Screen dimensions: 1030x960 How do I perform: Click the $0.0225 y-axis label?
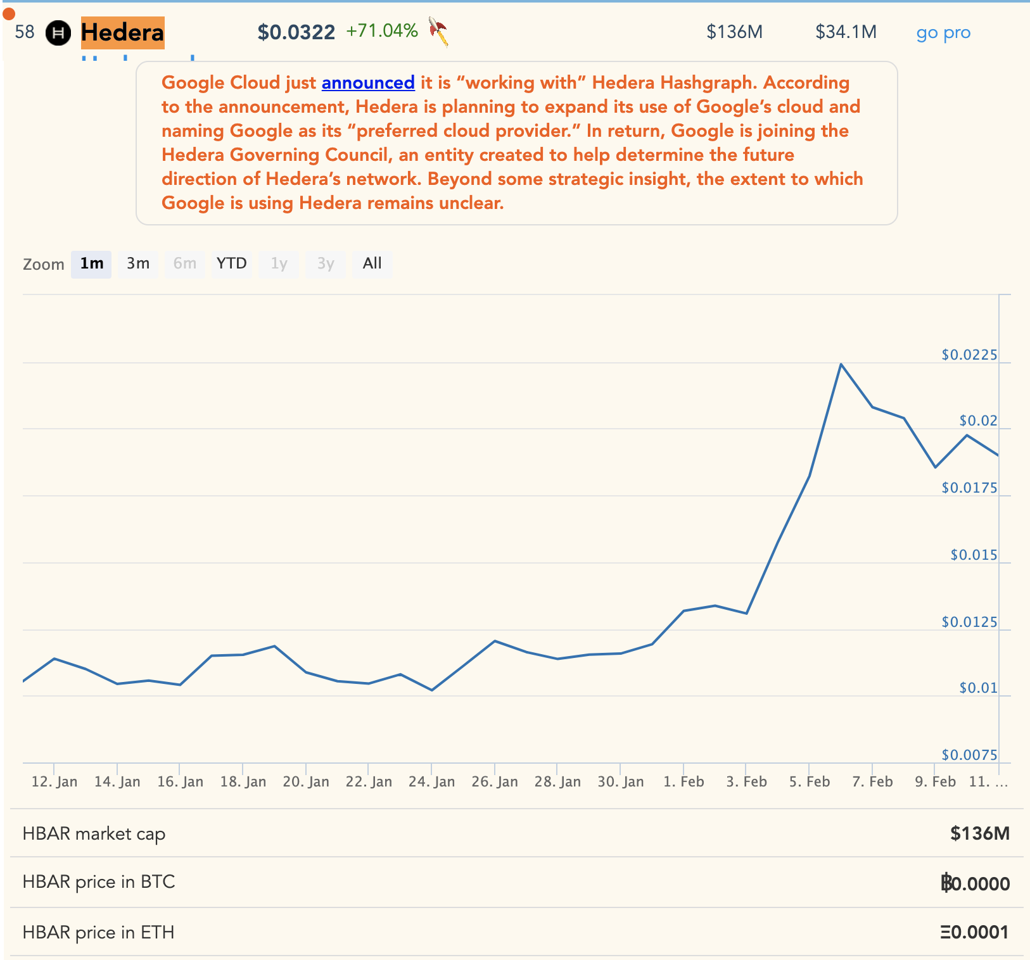coord(969,355)
